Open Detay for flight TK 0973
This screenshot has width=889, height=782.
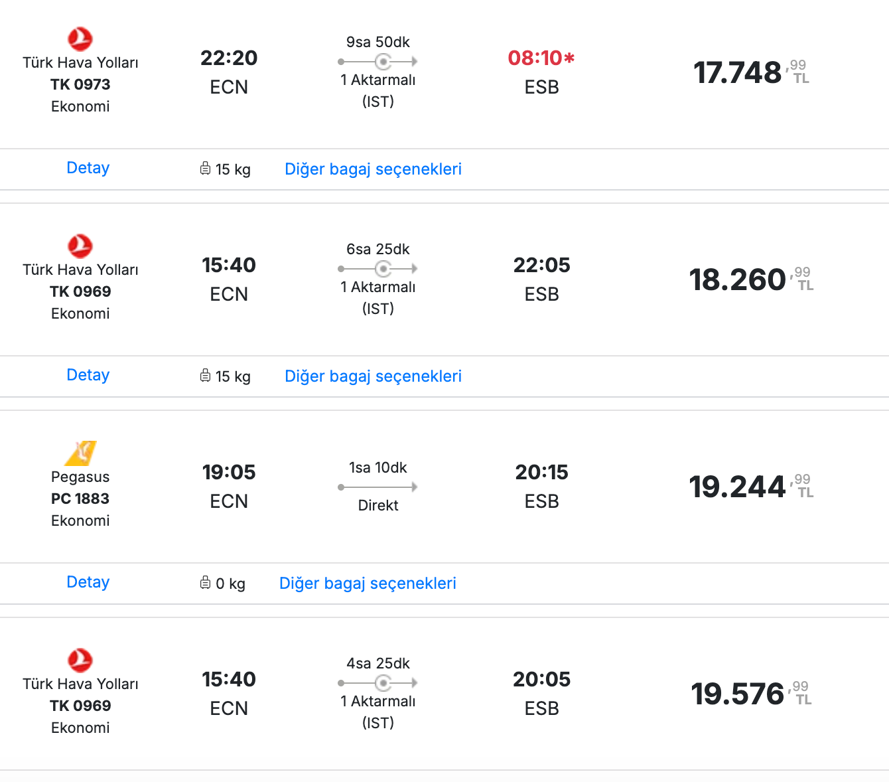[x=88, y=168]
